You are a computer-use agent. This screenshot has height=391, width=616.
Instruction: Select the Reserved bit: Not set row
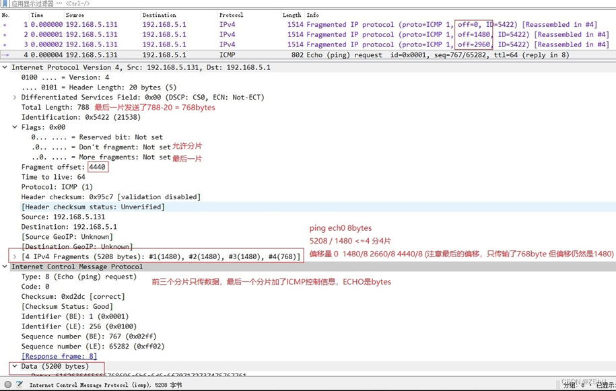click(97, 137)
